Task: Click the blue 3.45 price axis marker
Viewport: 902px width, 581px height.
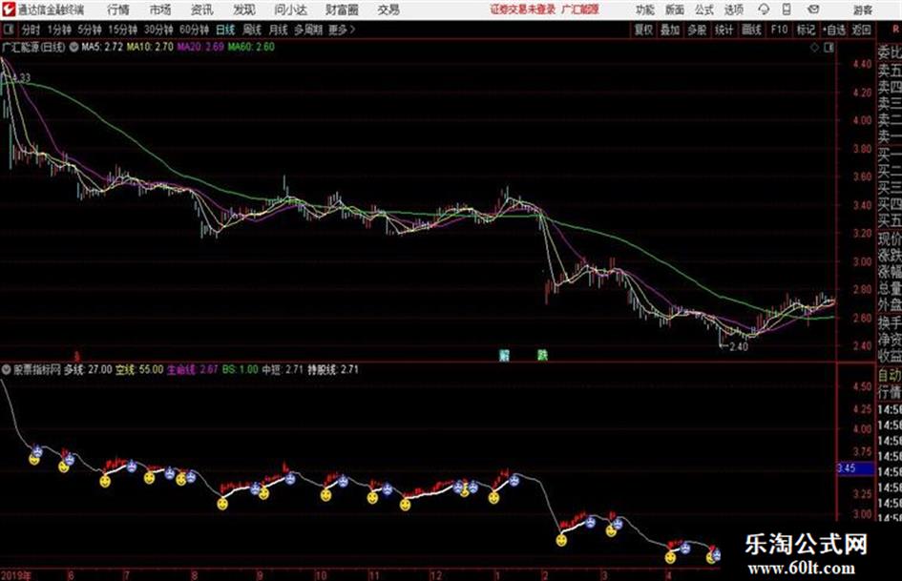Action: pos(855,468)
